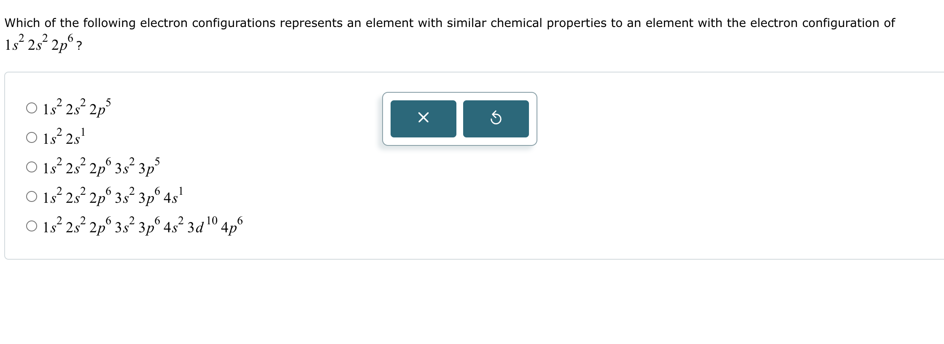This screenshot has height=344, width=944.
Task: Choose radio option ending in 3p⁶ 4s¹
Action: click(32, 197)
